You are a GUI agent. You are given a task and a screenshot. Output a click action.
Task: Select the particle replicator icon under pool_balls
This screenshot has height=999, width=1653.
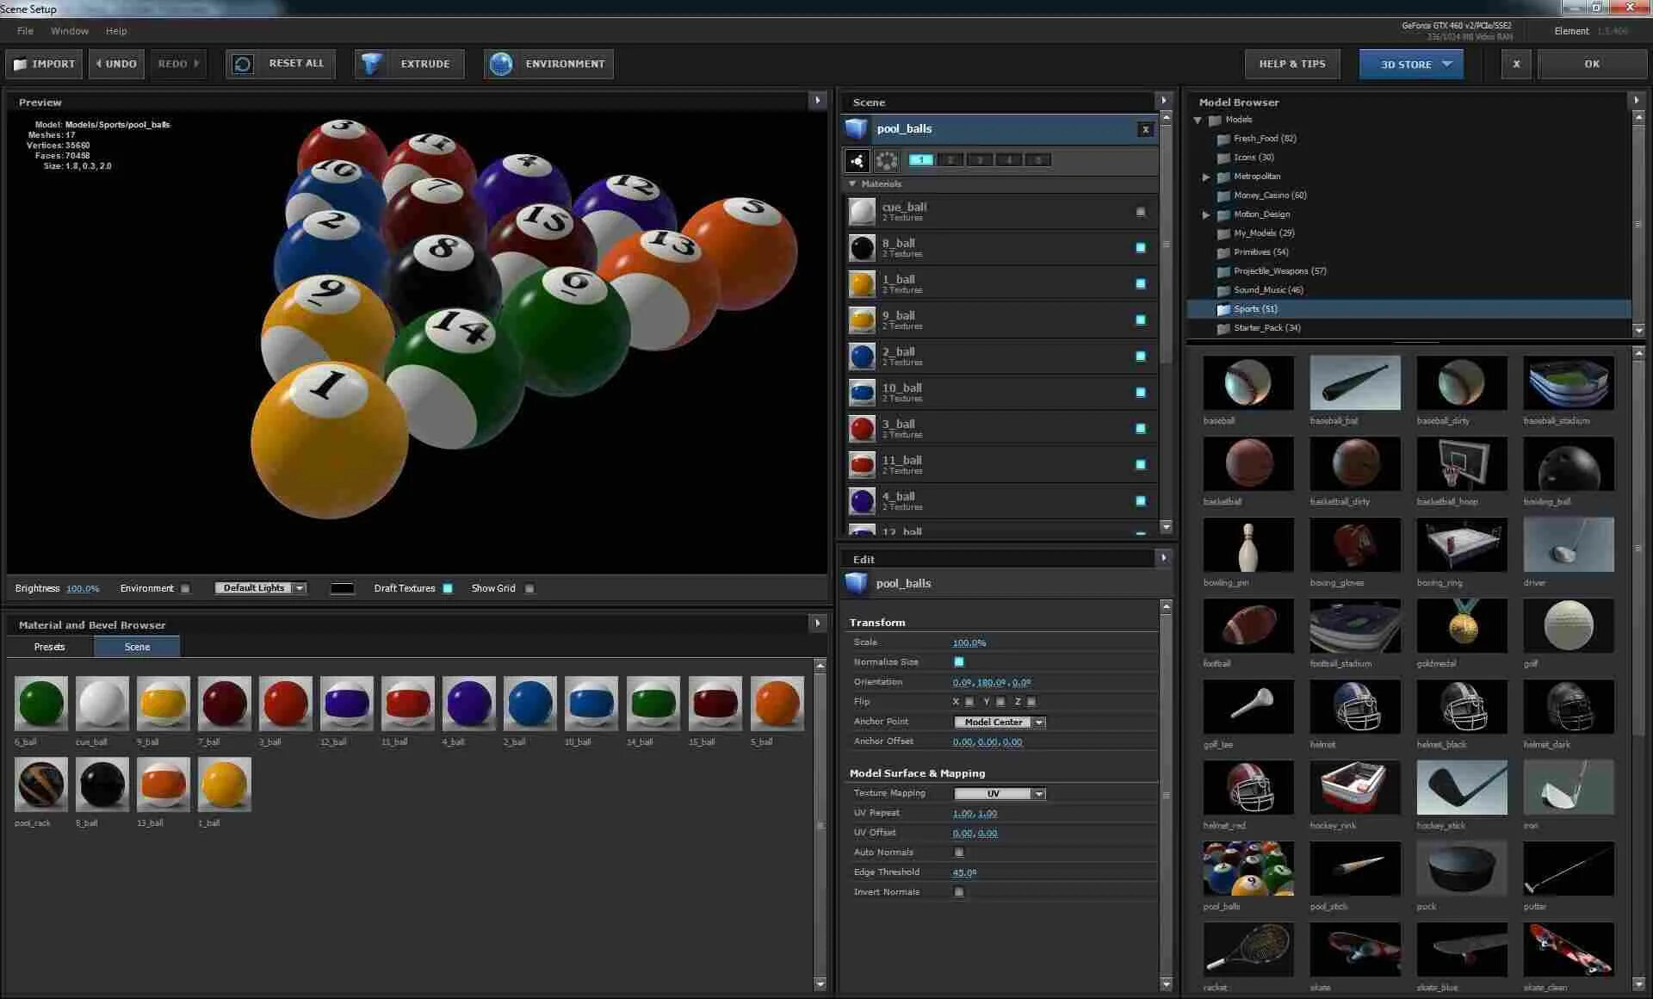pyautogui.click(x=887, y=160)
